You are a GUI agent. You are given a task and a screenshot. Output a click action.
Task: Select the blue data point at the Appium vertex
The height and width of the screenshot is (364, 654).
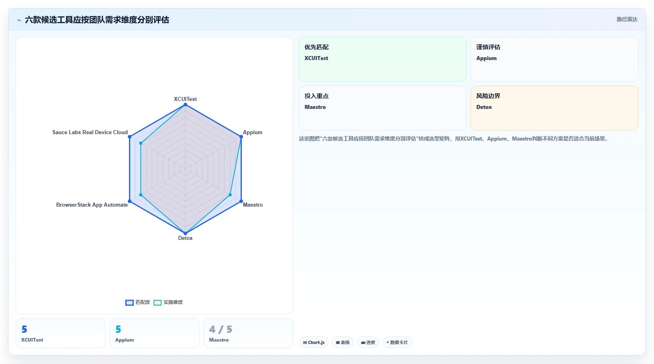point(241,137)
